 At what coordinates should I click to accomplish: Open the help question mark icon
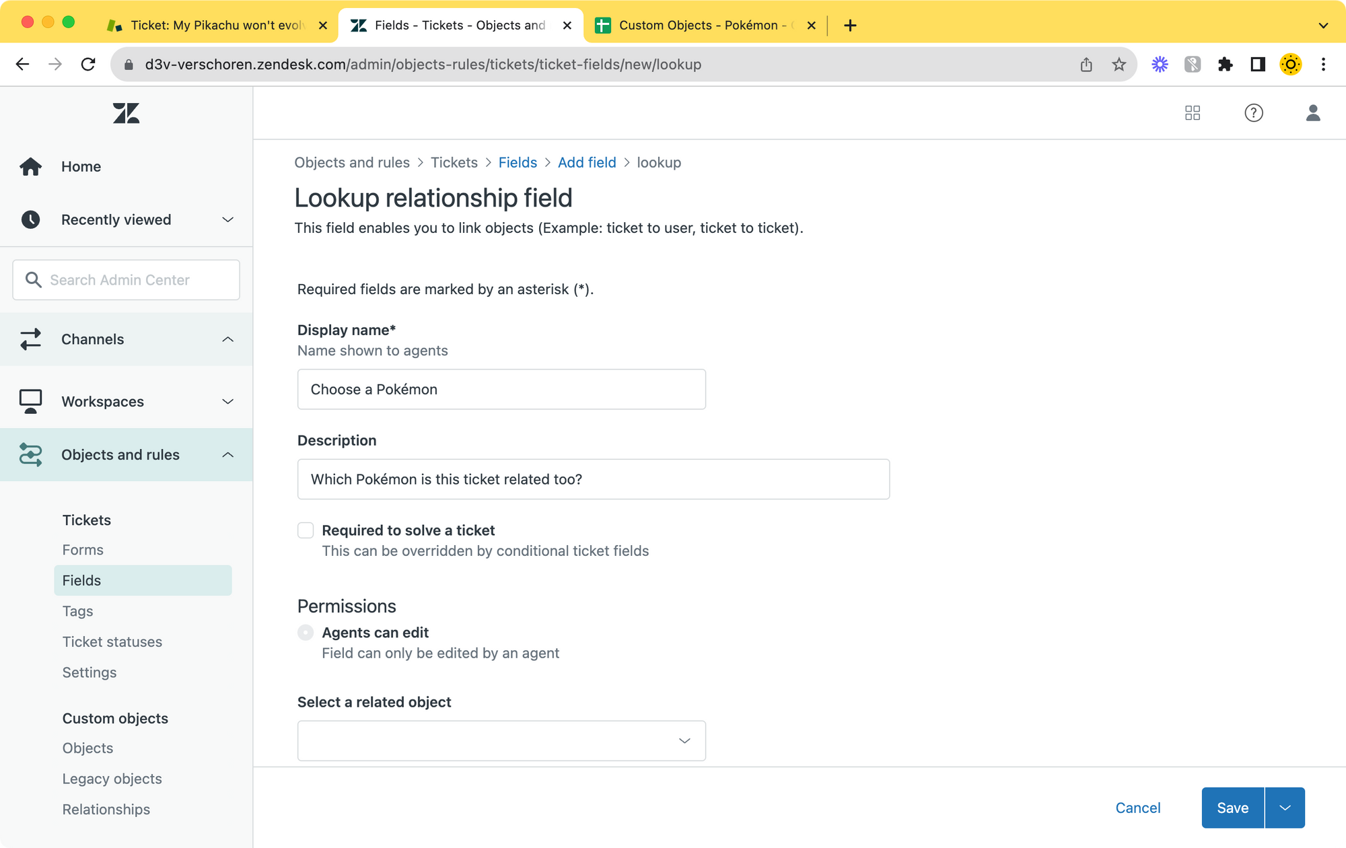coord(1253,113)
